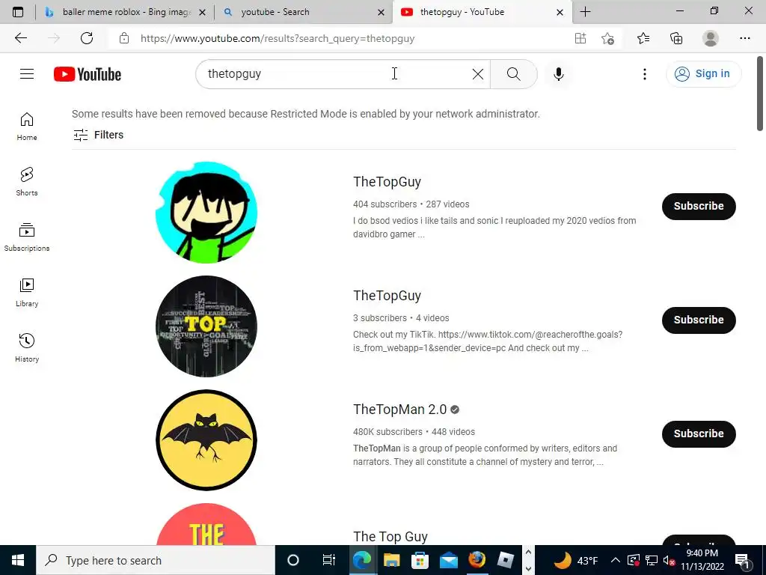766x575 pixels.
Task: Subscribe to TheTopGuy with 404 subscribers
Action: (699, 207)
